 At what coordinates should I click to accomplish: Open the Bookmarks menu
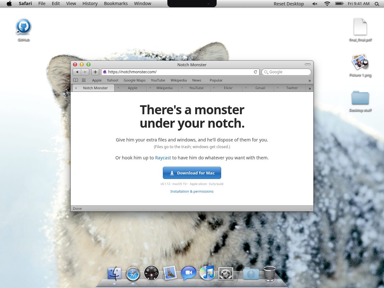click(x=116, y=4)
